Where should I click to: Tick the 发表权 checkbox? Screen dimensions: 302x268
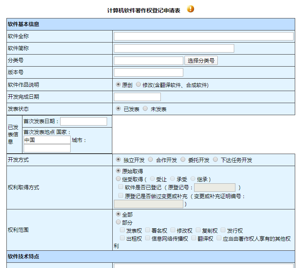(122, 230)
